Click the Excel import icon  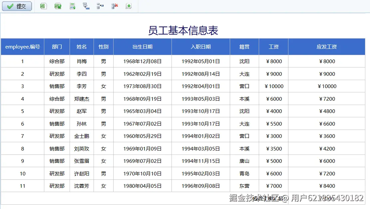coord(43,6)
